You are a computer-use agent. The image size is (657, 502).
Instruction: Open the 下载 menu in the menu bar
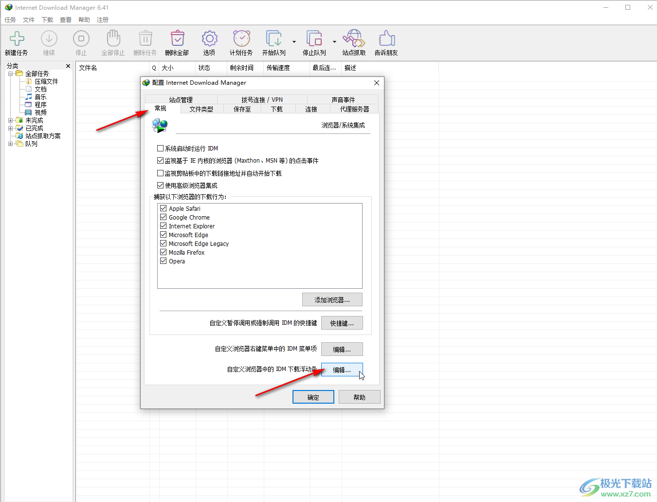(47, 20)
